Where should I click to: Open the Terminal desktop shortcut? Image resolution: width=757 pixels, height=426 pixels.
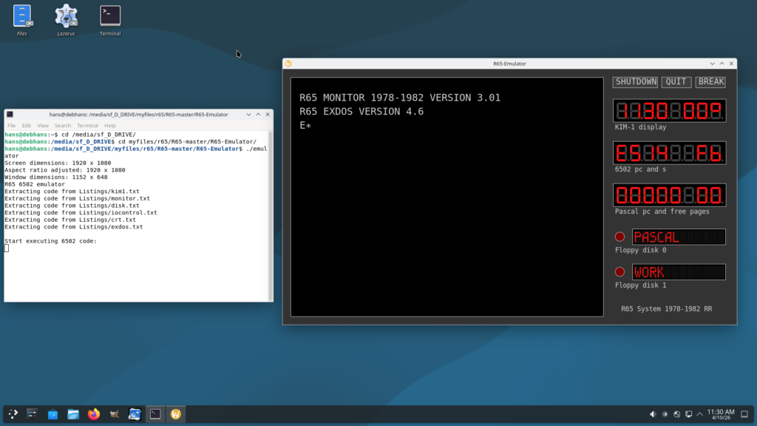110,16
